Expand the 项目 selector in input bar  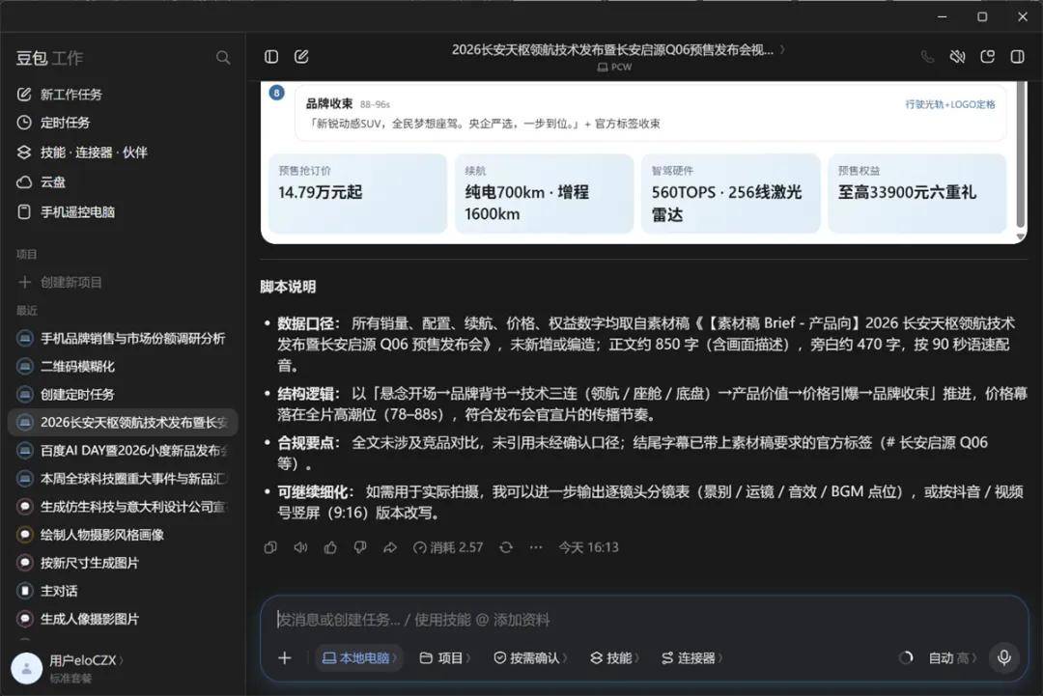(x=445, y=657)
